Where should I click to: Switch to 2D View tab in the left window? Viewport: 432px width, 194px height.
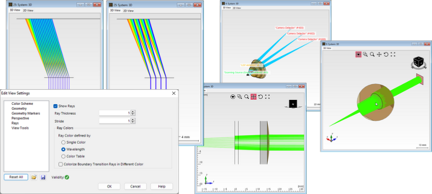pos(27,10)
